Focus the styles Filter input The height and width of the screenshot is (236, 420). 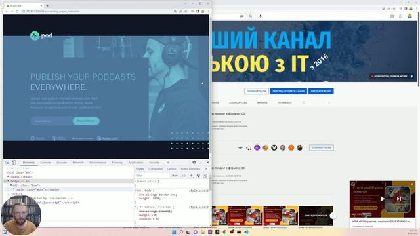[x=152, y=176]
